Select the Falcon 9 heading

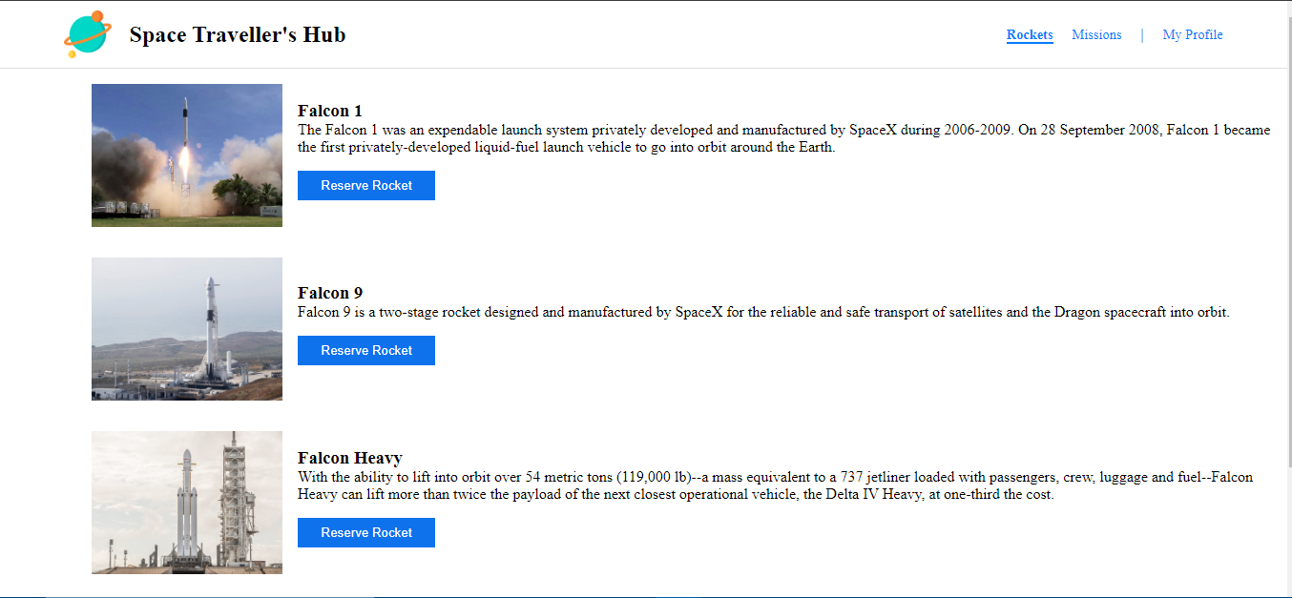(x=330, y=293)
